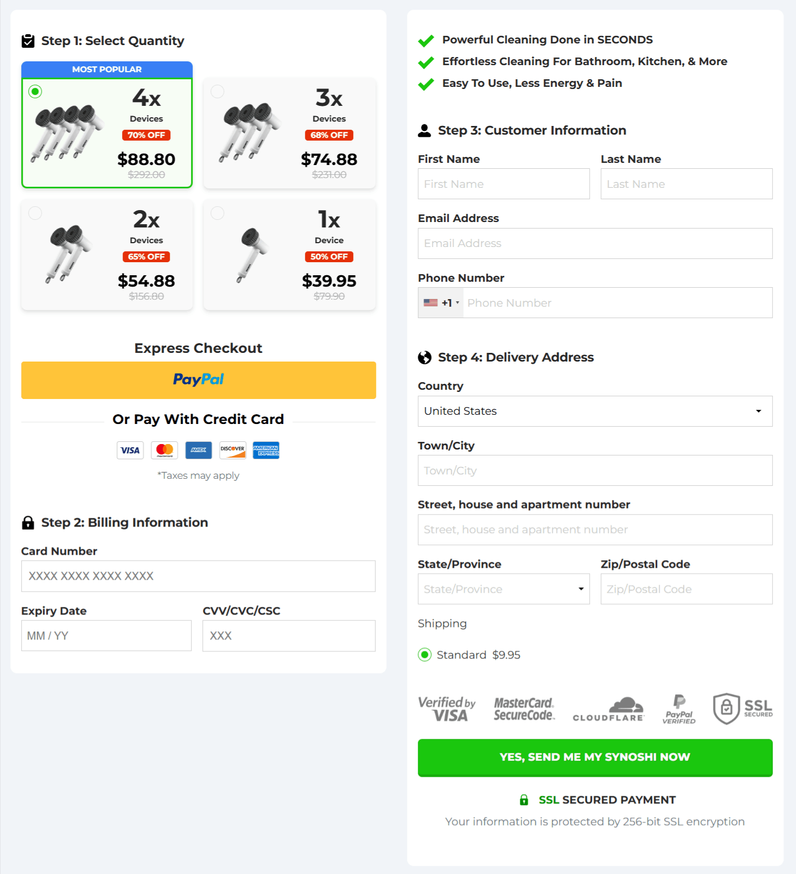796x874 pixels.
Task: Click the Verified by Visa badge
Action: (447, 709)
